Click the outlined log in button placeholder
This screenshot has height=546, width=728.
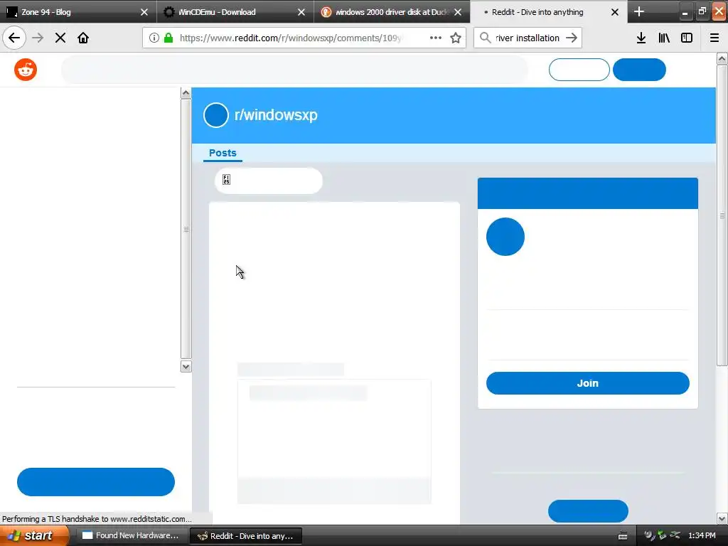click(579, 70)
